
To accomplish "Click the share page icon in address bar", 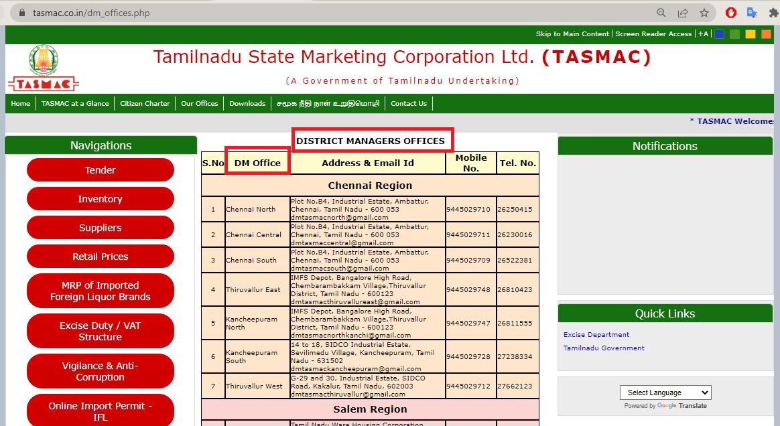I will click(683, 13).
